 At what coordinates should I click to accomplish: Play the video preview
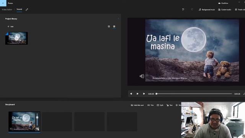tap(137, 94)
